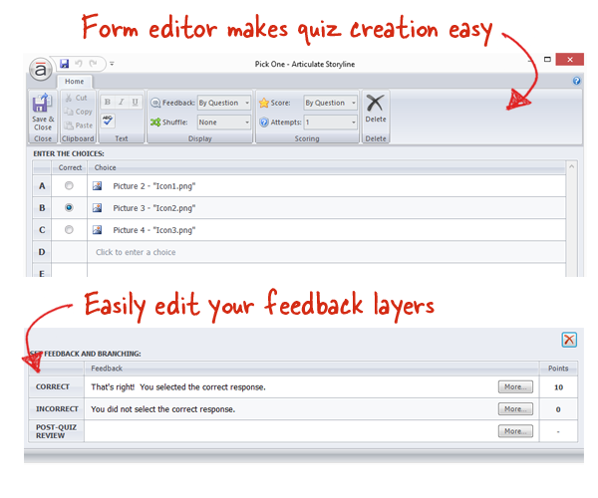This screenshot has height=498, width=598.
Task: Mark choice C as correct
Action: pos(69,230)
